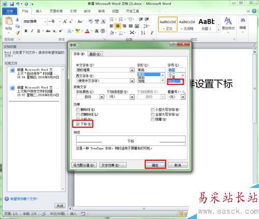Click the yellow Text Highlight Color swatch
The height and width of the screenshot is (219, 259).
click(78, 31)
